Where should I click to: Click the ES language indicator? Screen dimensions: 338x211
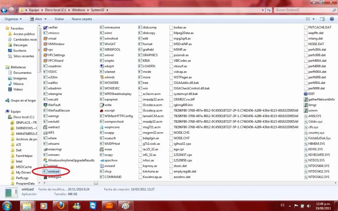pos(283,205)
